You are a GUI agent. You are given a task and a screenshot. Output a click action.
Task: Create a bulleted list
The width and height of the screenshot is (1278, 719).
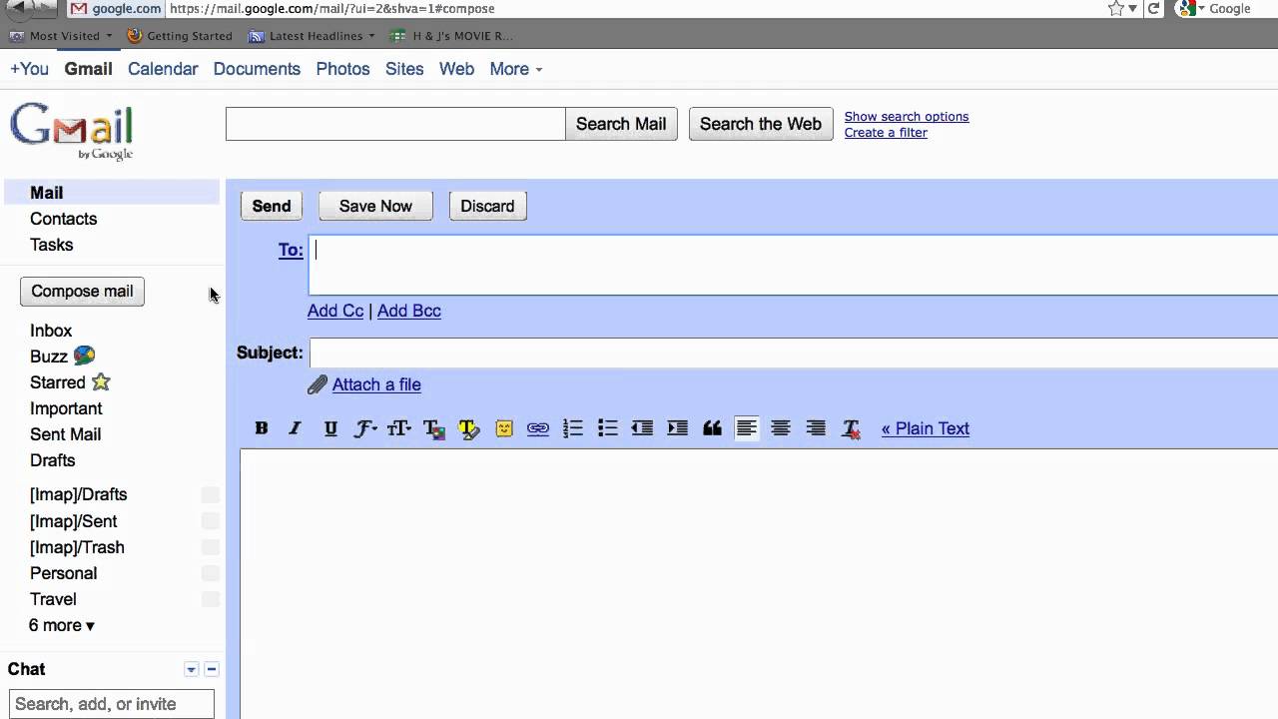click(x=608, y=428)
